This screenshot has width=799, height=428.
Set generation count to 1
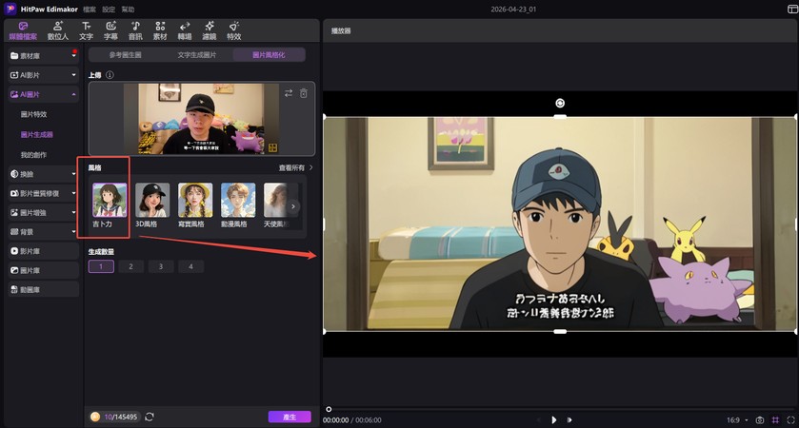pyautogui.click(x=101, y=266)
